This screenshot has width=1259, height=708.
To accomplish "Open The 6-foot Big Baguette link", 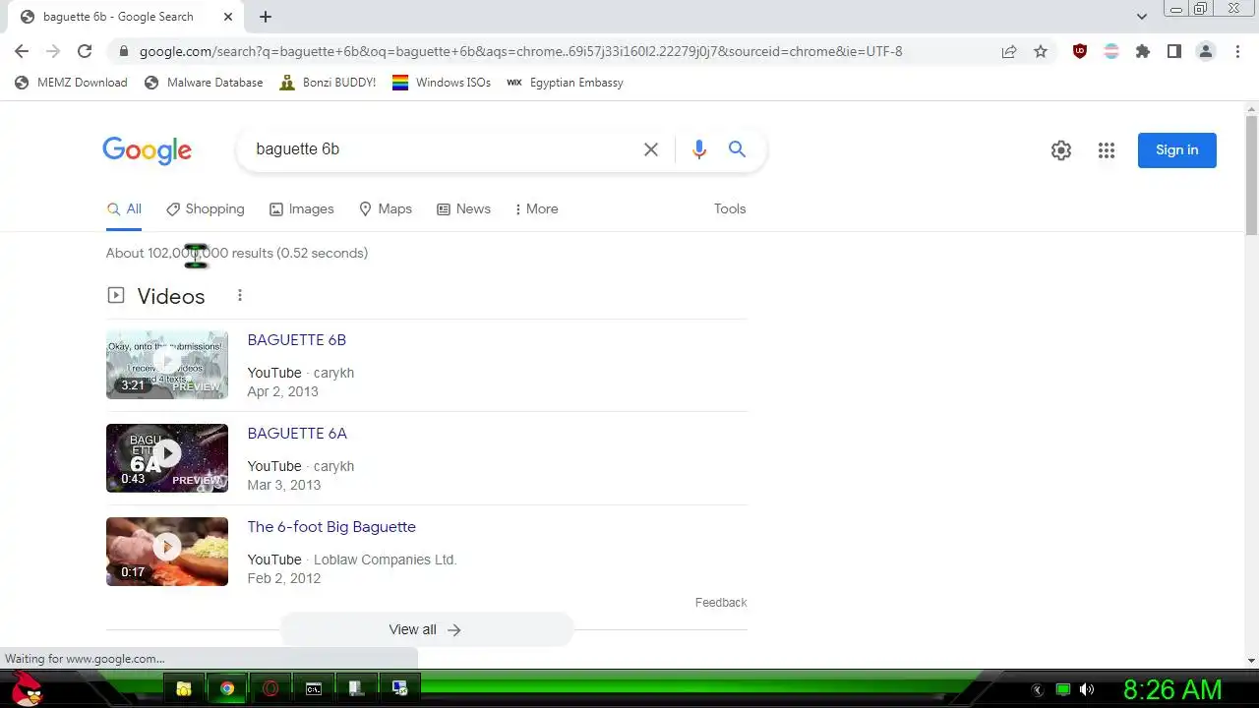I will (331, 527).
